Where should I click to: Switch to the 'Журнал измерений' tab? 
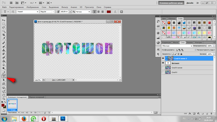(37, 97)
